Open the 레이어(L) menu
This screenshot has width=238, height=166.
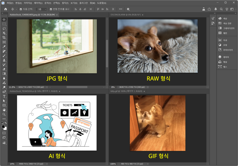38,3
